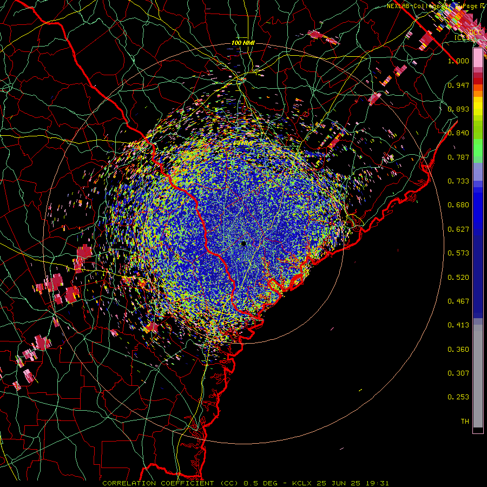The width and height of the screenshot is (487, 487).
Task: Select the 0.413 legend value
Action: [458, 325]
